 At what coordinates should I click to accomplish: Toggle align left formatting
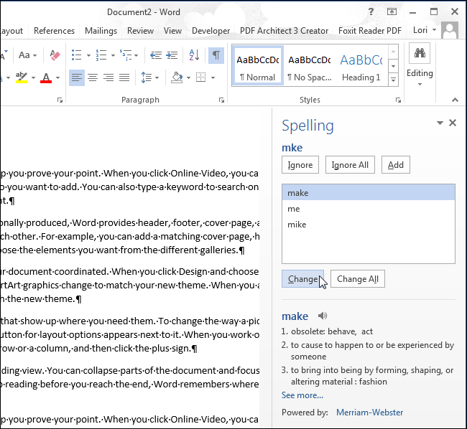[77, 77]
